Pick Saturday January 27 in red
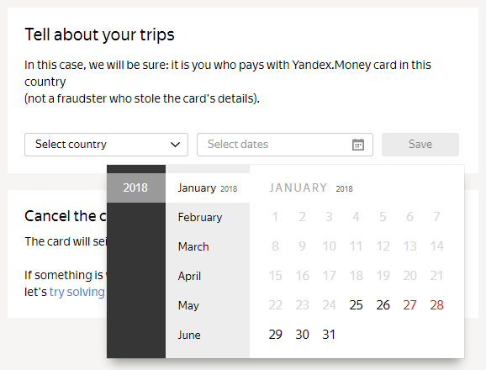486x370 pixels. click(x=409, y=305)
